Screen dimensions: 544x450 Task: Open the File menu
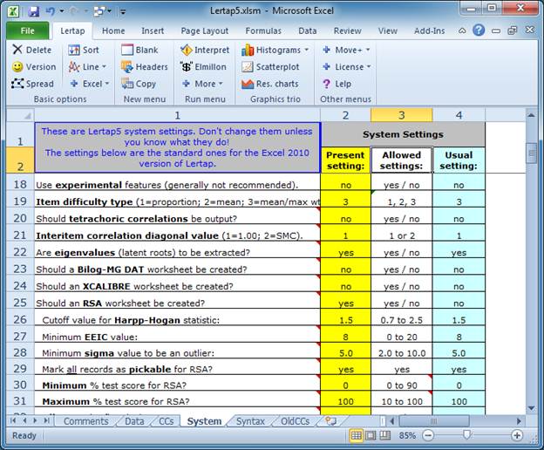click(27, 31)
